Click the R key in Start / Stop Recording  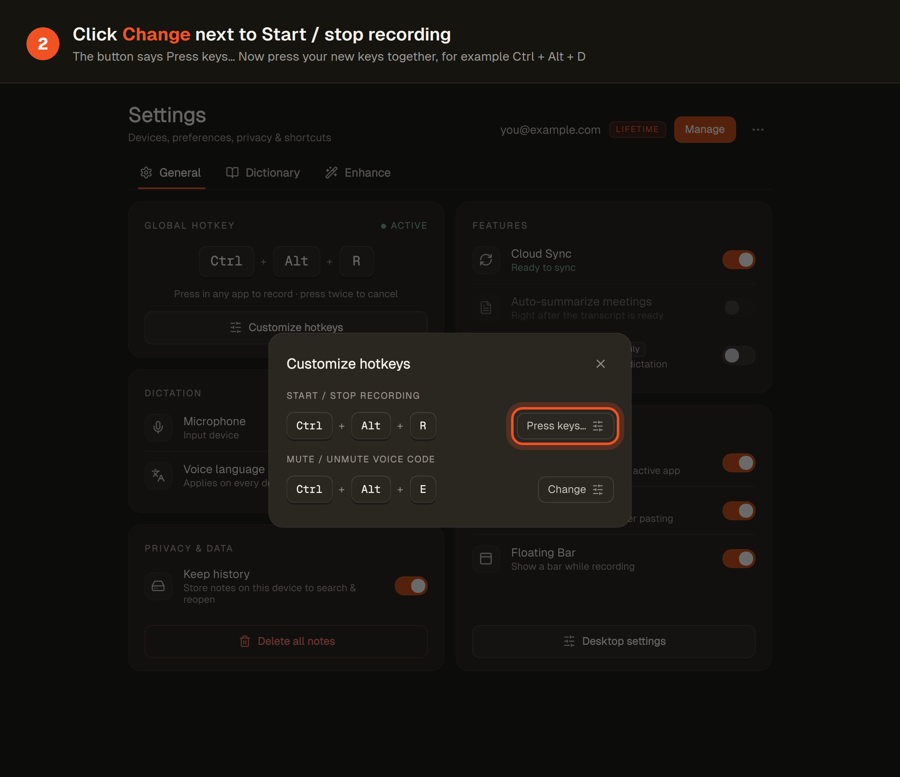coord(423,426)
